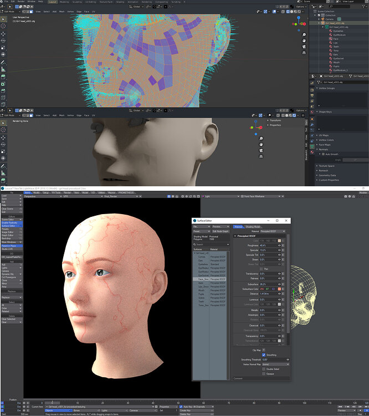369x416 pixels.
Task: Click the zoom magnifier in wireframe viewport
Action: coord(304,35)
